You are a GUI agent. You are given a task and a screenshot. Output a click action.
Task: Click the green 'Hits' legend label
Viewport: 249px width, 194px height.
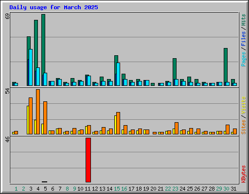point(244,20)
